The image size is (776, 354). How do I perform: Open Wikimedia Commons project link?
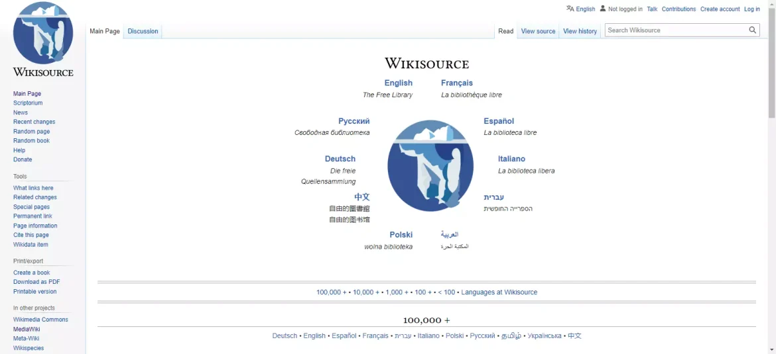[40, 320]
